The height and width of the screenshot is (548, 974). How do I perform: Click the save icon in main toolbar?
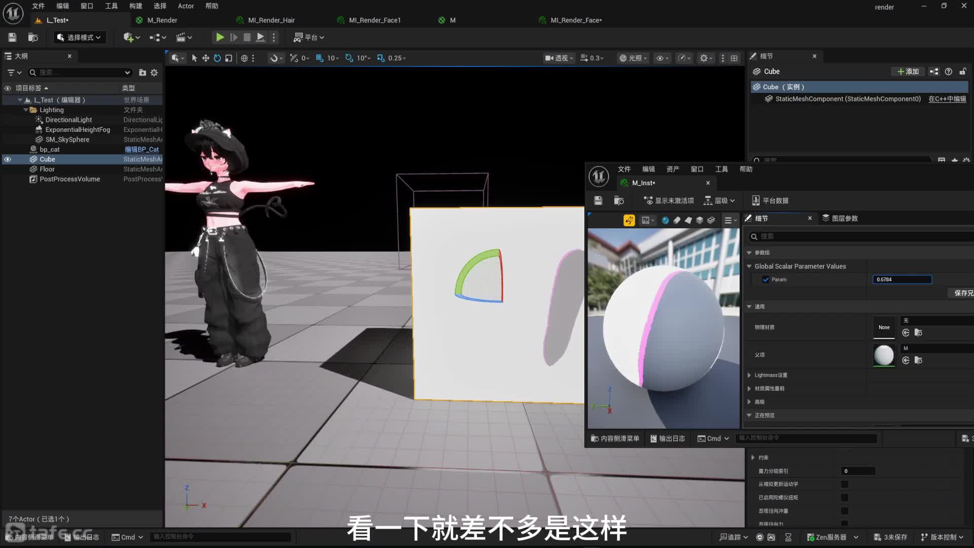click(12, 37)
